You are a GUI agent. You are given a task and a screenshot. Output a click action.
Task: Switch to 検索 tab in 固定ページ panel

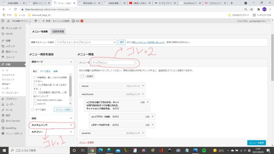click(x=55, y=71)
